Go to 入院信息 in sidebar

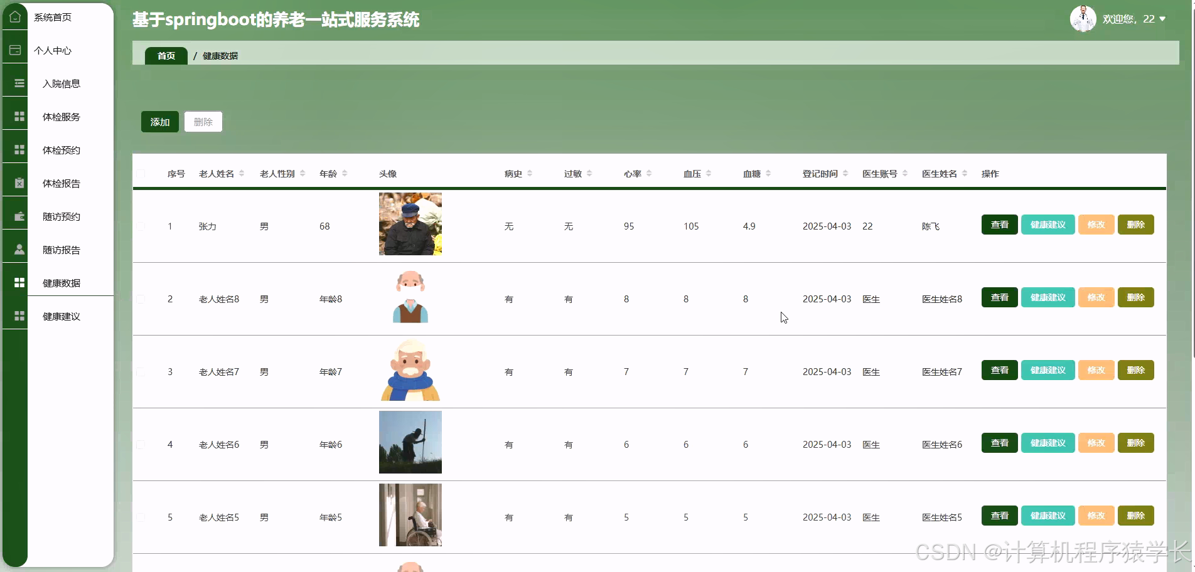62,84
